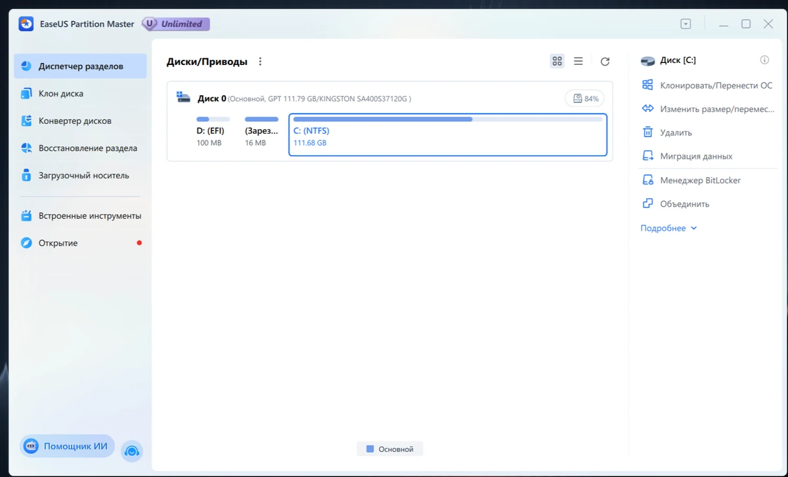
Task: Open Встроенные инструменты section
Action: (x=80, y=216)
